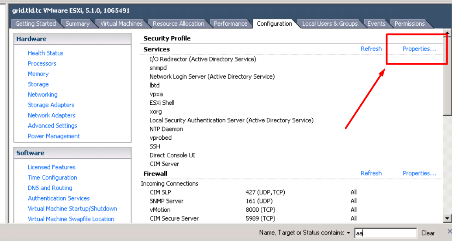Open Time Configuration
The height and width of the screenshot is (241, 452).
[52, 178]
